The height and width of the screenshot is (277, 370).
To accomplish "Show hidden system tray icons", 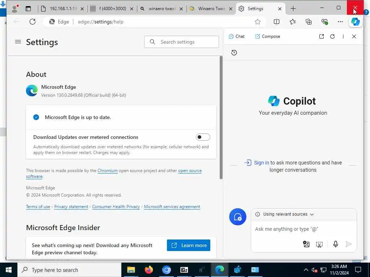I will point(306,270).
